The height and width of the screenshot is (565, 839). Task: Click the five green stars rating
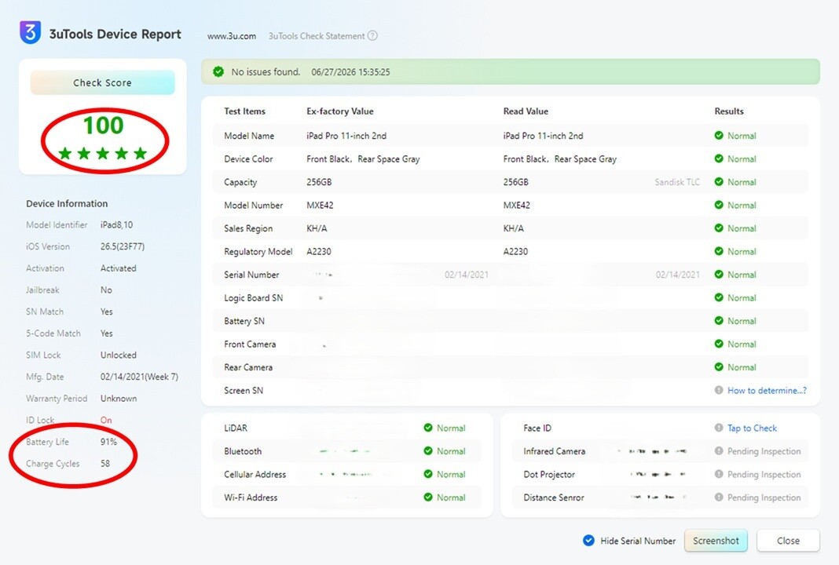tap(103, 154)
